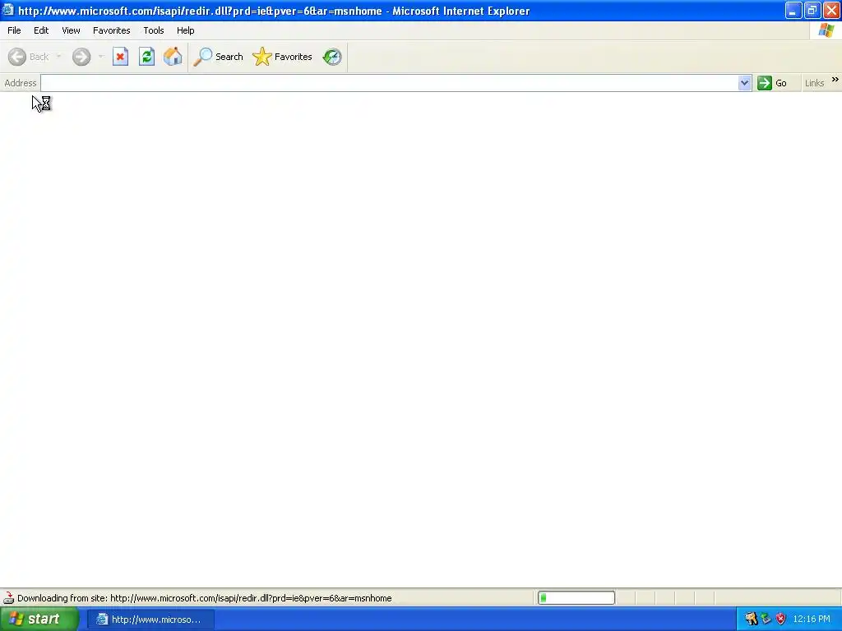842x631 pixels.
Task: Open the Favorites pane with star icon
Action: click(x=283, y=57)
